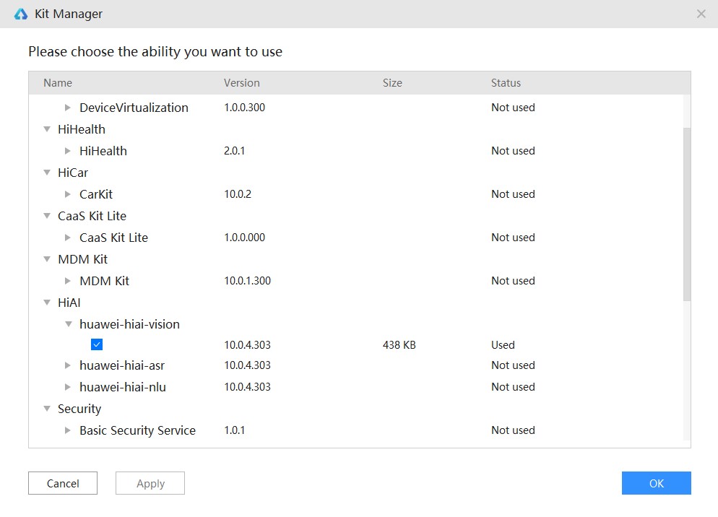Click the Version column header
Screen dimensions: 718x517
click(x=242, y=83)
